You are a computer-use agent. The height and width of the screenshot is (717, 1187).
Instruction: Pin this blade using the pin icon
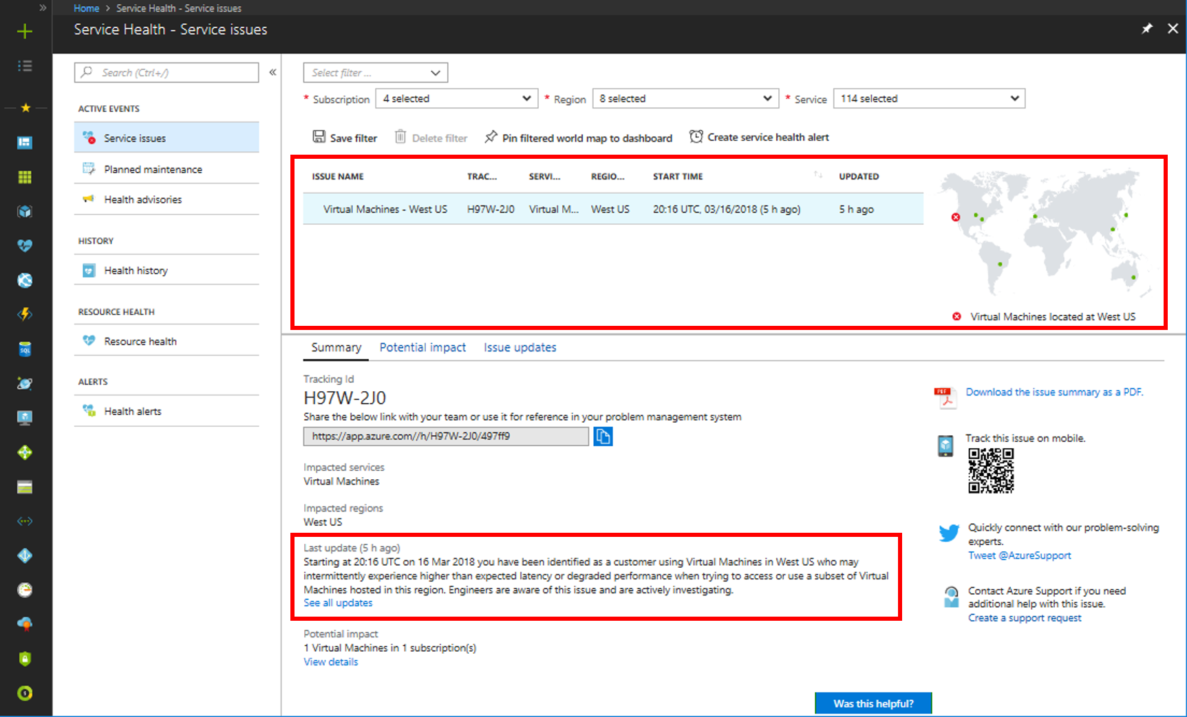pos(1146,29)
